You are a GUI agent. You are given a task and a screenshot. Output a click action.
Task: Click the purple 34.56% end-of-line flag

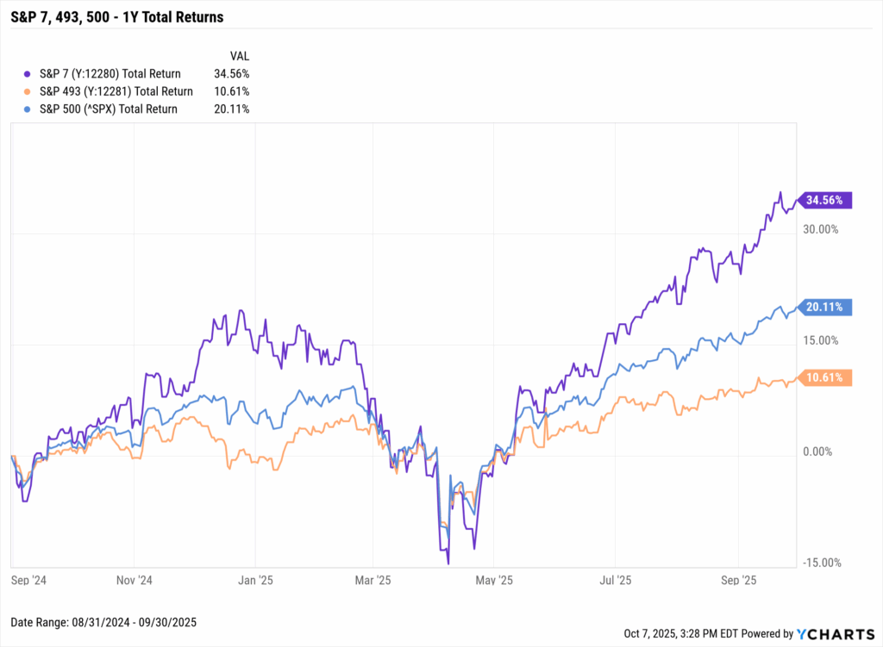826,200
